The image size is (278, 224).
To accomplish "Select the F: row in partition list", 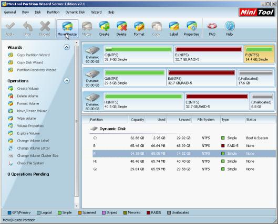I will 184,154.
